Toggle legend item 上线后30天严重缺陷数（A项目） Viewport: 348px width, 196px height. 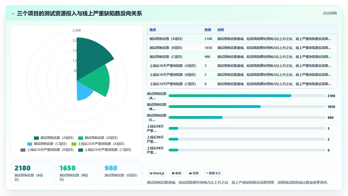click(x=98, y=144)
